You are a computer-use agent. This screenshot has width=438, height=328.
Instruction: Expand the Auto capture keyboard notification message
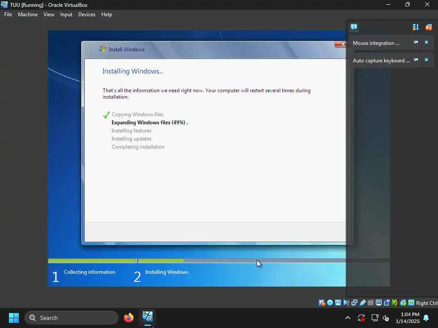click(381, 61)
